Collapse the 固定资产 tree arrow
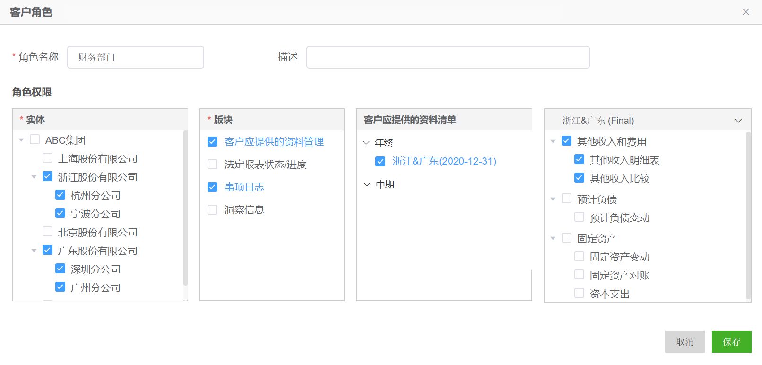 tap(553, 238)
